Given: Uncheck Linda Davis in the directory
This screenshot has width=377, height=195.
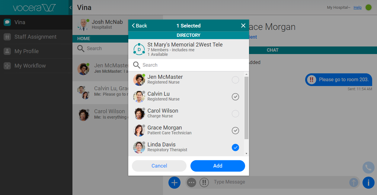Looking at the screenshot, I should click(235, 147).
